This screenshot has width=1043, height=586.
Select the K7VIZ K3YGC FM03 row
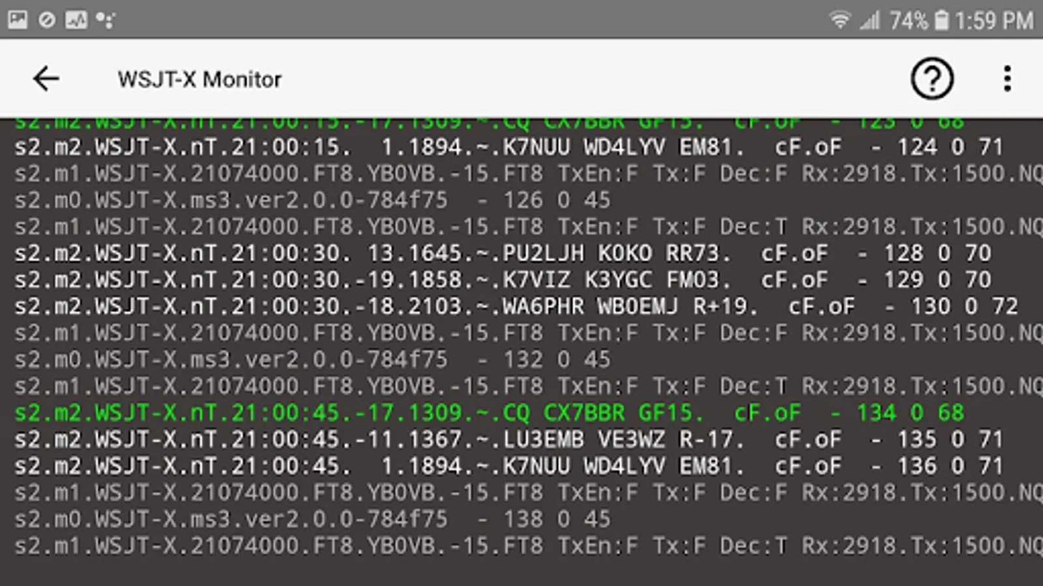(503, 280)
